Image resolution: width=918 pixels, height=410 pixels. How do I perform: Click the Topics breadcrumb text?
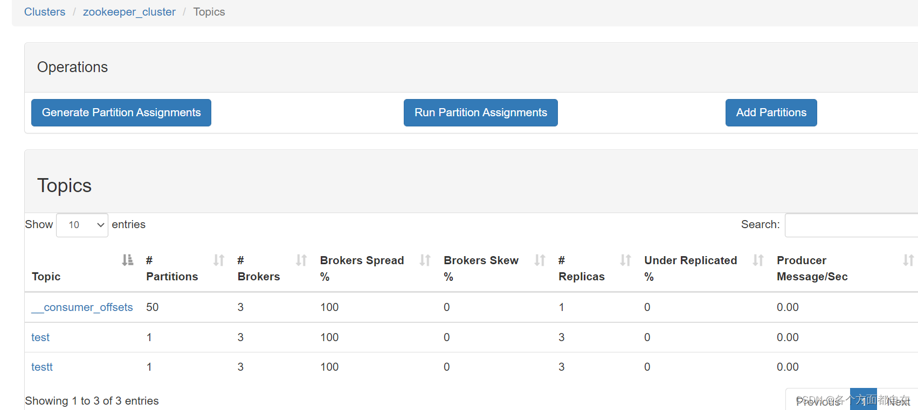[x=209, y=12]
